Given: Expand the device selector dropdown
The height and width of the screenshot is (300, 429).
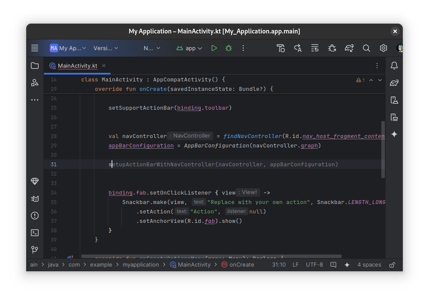Looking at the screenshot, I should [x=151, y=48].
